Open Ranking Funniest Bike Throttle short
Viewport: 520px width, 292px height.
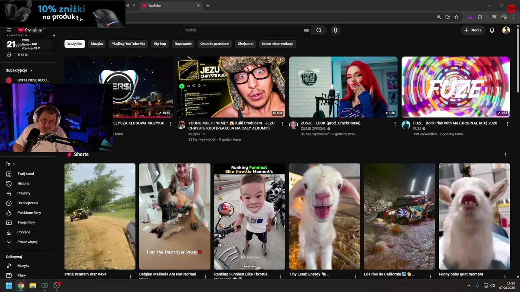point(249,217)
